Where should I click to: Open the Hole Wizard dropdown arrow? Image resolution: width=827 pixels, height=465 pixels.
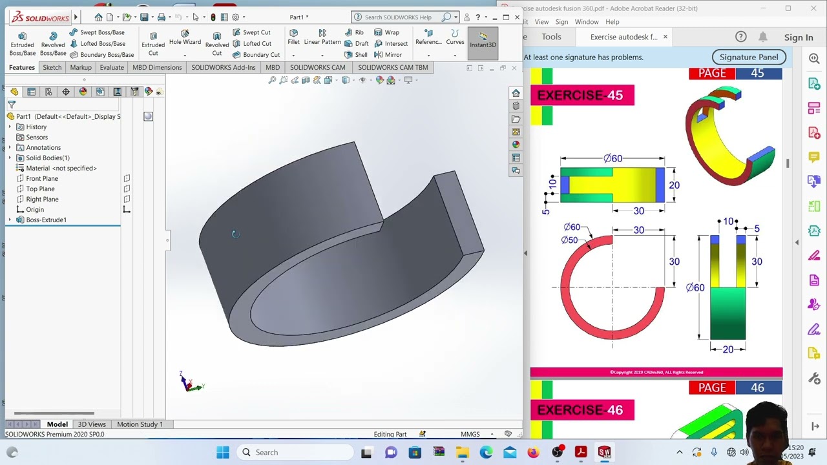[x=185, y=54]
